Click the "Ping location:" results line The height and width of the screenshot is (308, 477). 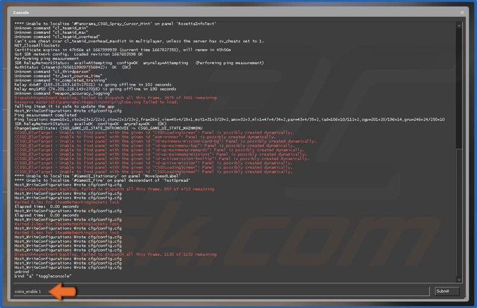[229, 120]
